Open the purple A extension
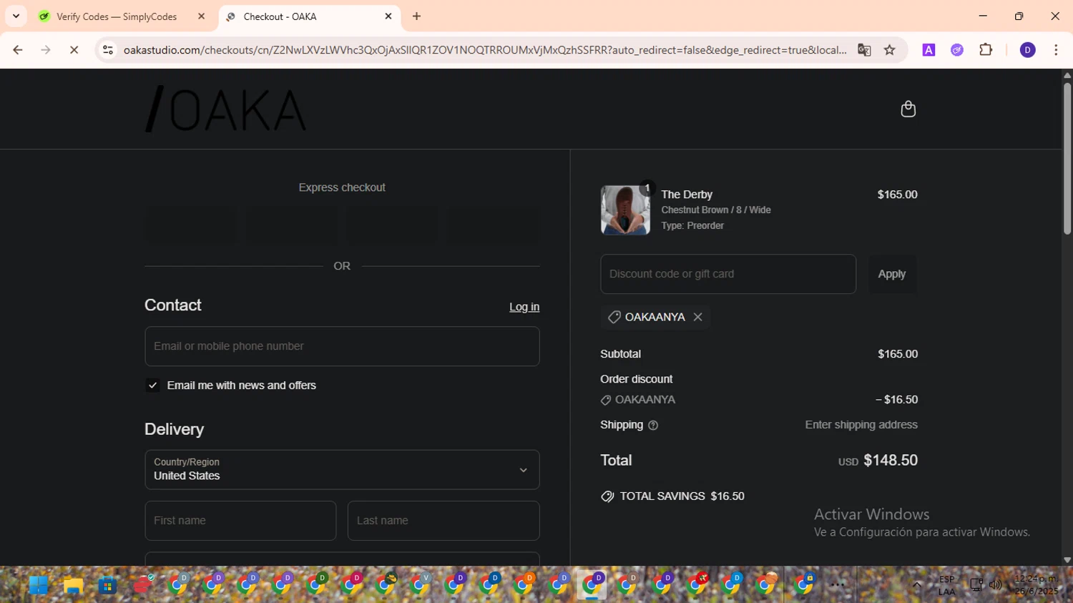This screenshot has width=1073, height=603. point(929,50)
